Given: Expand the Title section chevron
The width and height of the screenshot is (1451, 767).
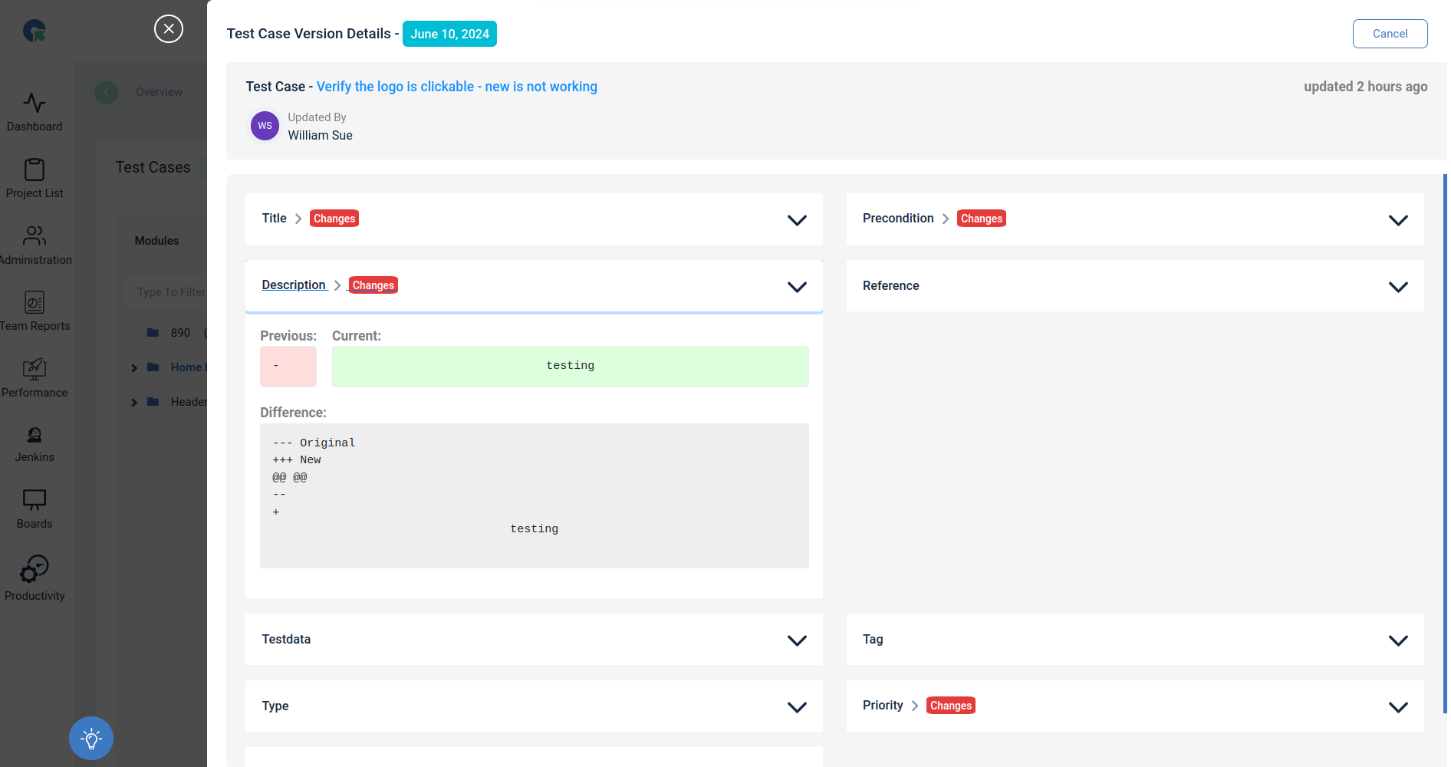Looking at the screenshot, I should point(797,220).
